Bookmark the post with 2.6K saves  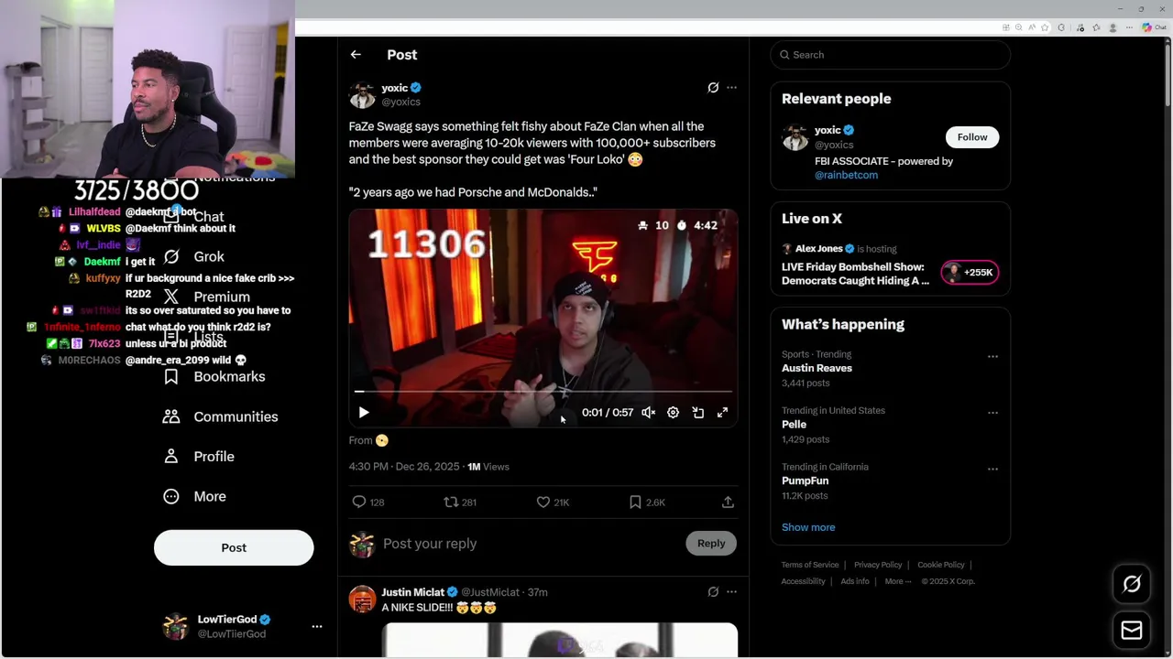647,502
